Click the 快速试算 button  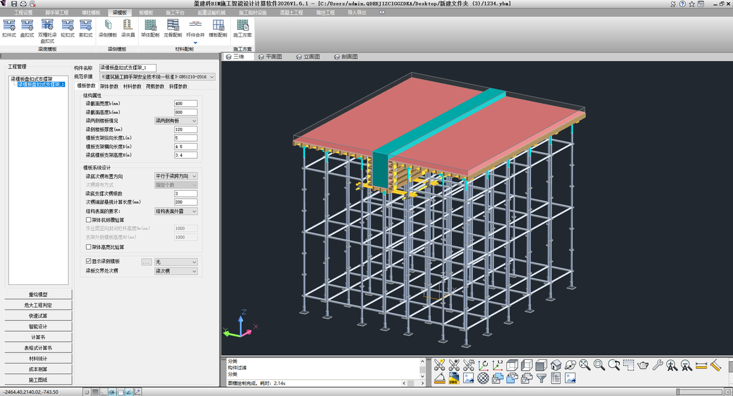(39, 315)
